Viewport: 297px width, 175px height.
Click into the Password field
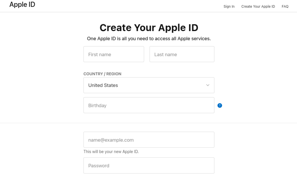coord(149,165)
